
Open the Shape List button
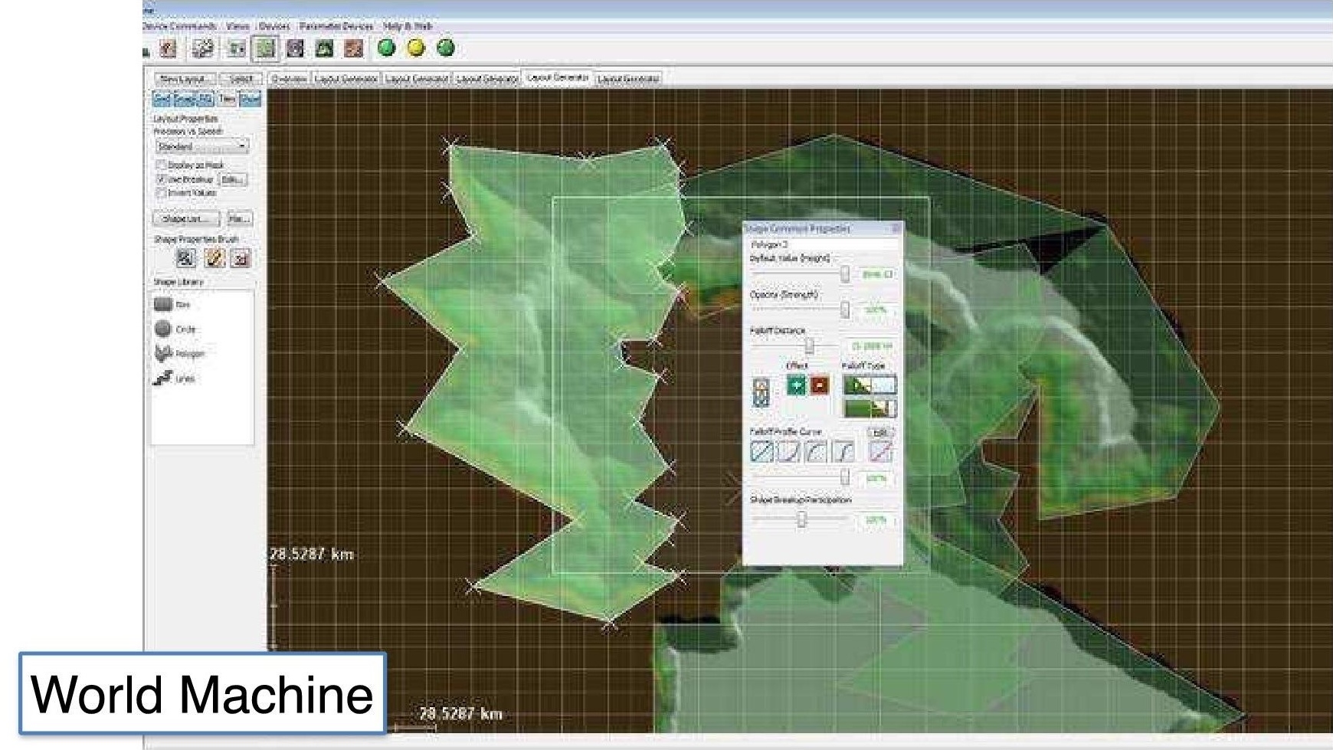pos(186,218)
